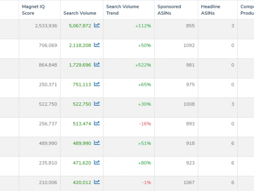Select Magnet IQ Score 250,371

(48, 85)
